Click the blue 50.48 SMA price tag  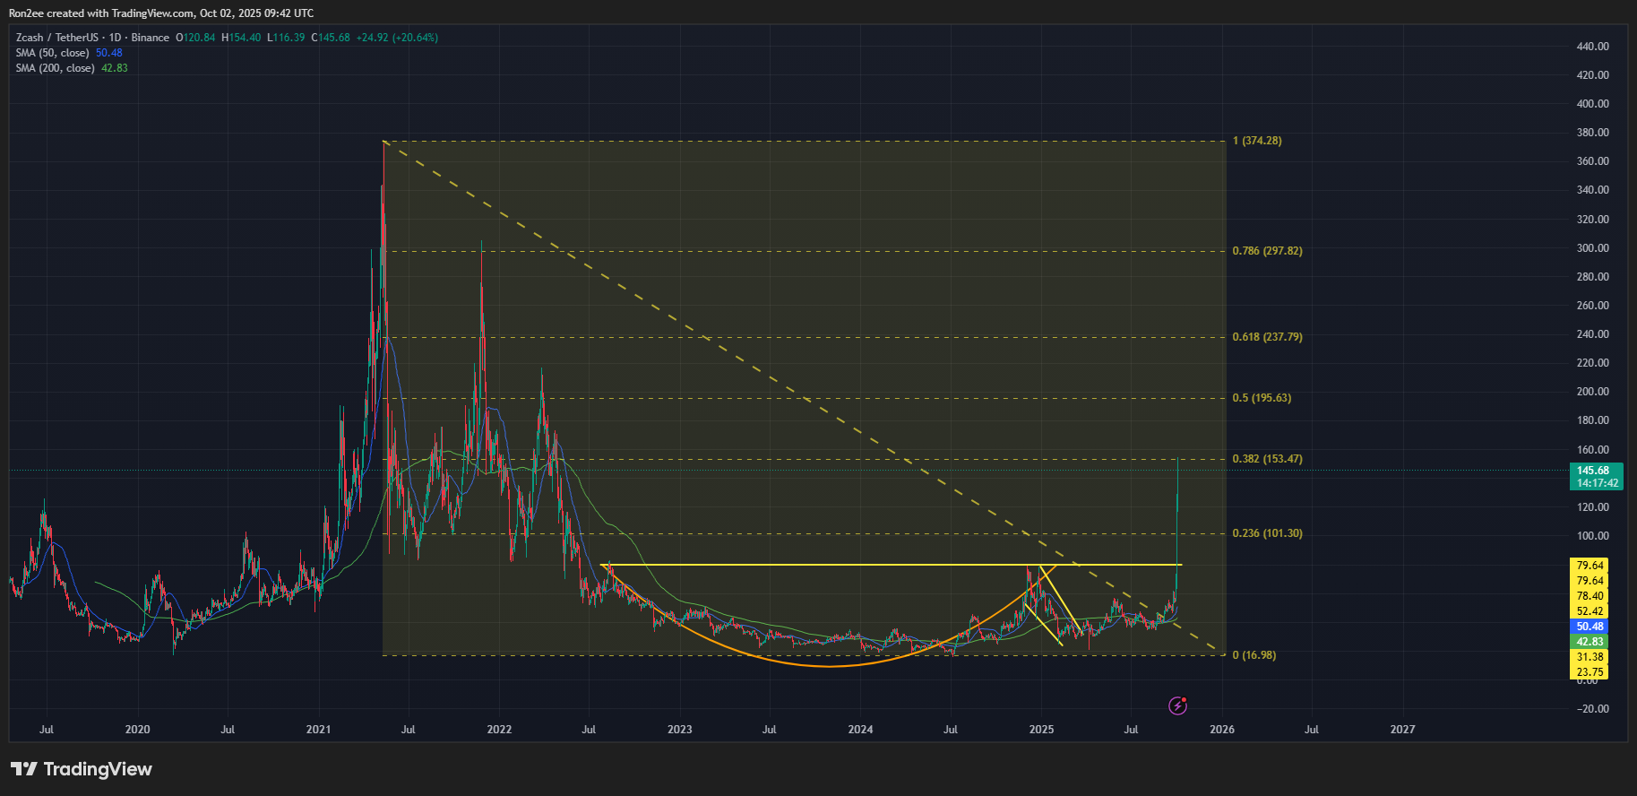pyautogui.click(x=1590, y=627)
